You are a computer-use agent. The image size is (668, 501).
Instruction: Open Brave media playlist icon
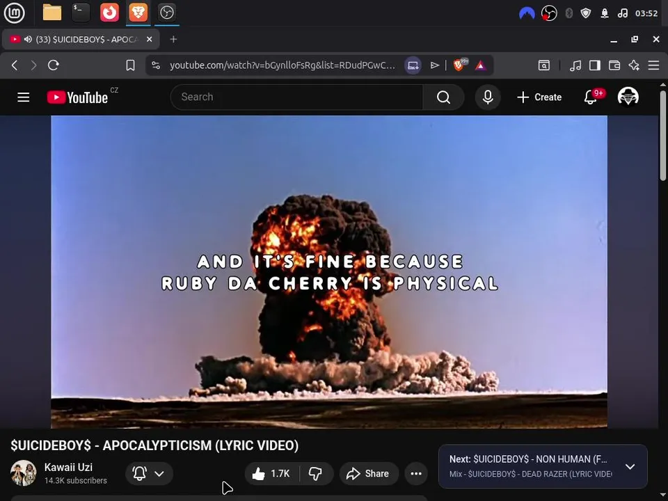575,65
